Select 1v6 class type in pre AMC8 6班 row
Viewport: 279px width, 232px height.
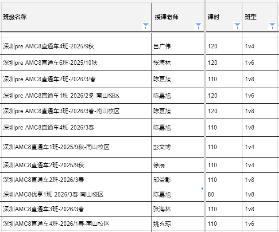point(260,63)
